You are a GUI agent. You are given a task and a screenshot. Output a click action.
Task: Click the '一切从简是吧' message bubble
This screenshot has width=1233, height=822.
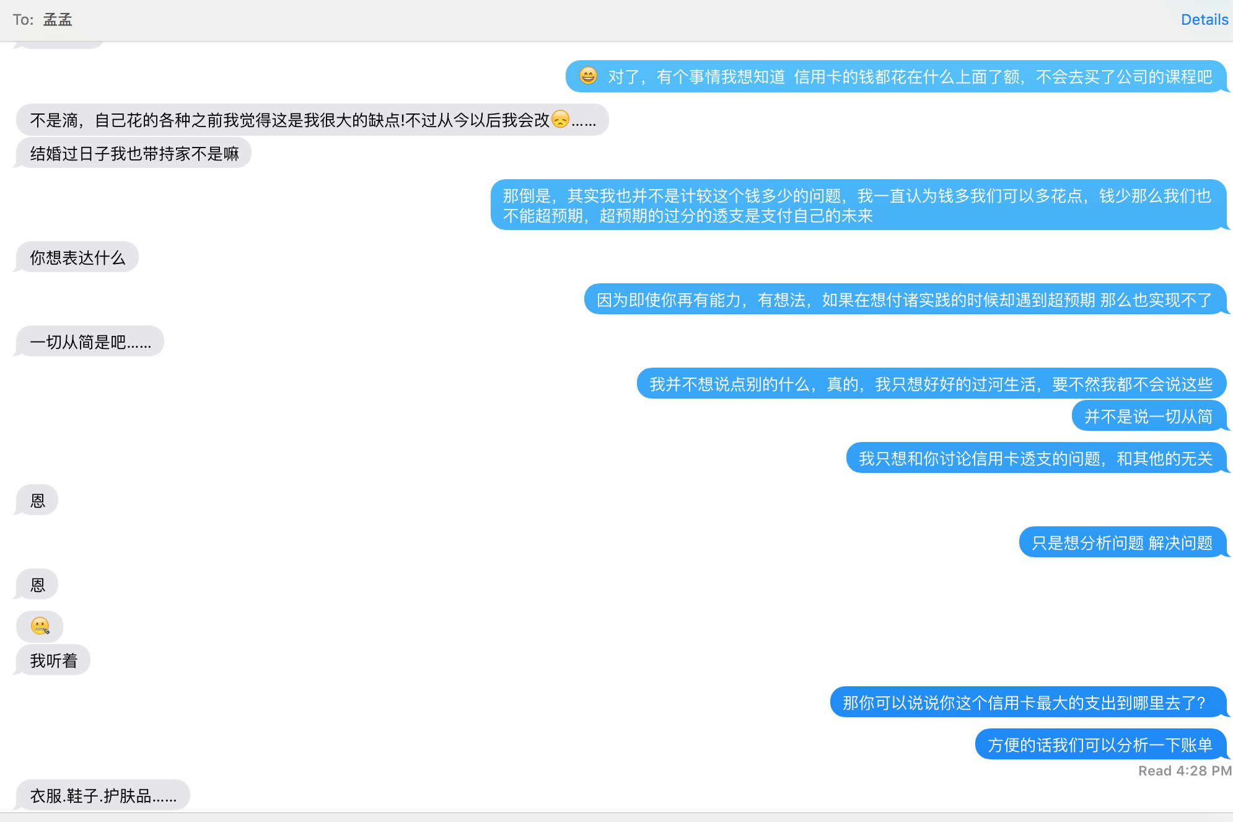tap(90, 342)
